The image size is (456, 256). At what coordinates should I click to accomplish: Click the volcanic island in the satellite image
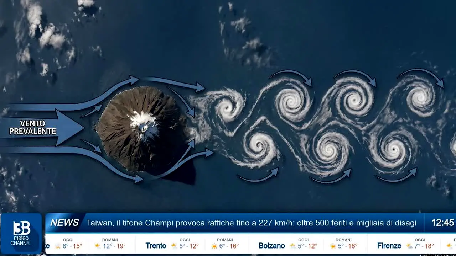(142, 130)
